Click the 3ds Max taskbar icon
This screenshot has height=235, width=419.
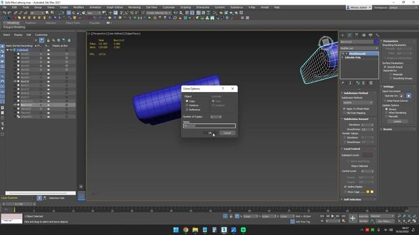224,230
